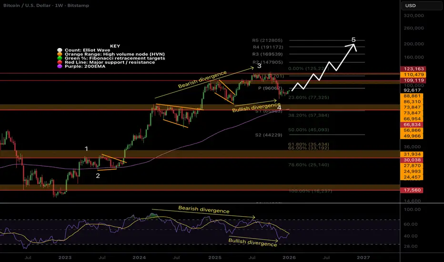Select the S2 (44229) pivot label

pyautogui.click(x=268, y=135)
